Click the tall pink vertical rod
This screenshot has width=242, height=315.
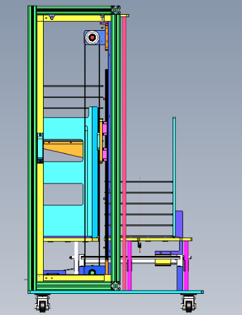pos(125,153)
